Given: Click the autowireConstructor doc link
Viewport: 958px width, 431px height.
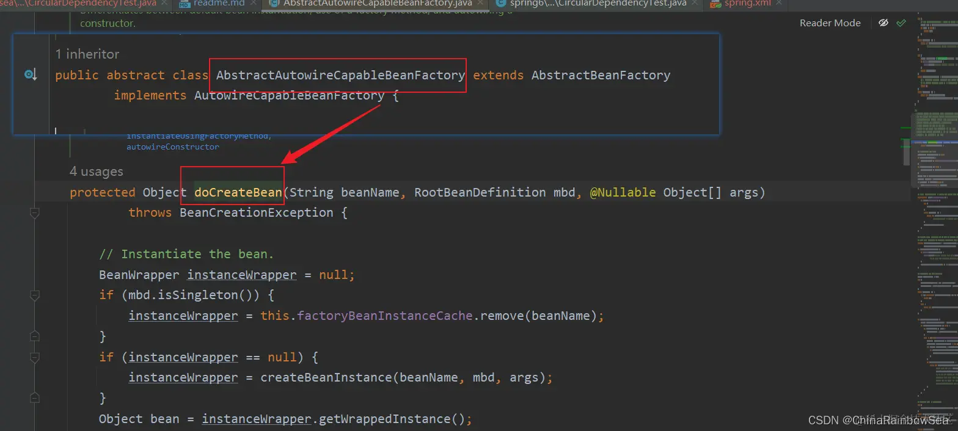Looking at the screenshot, I should pos(172,147).
